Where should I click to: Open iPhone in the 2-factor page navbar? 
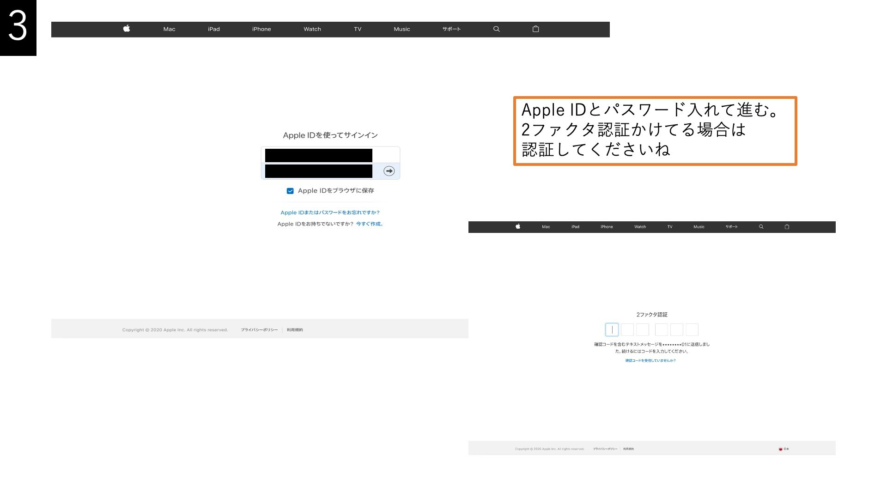click(x=607, y=227)
